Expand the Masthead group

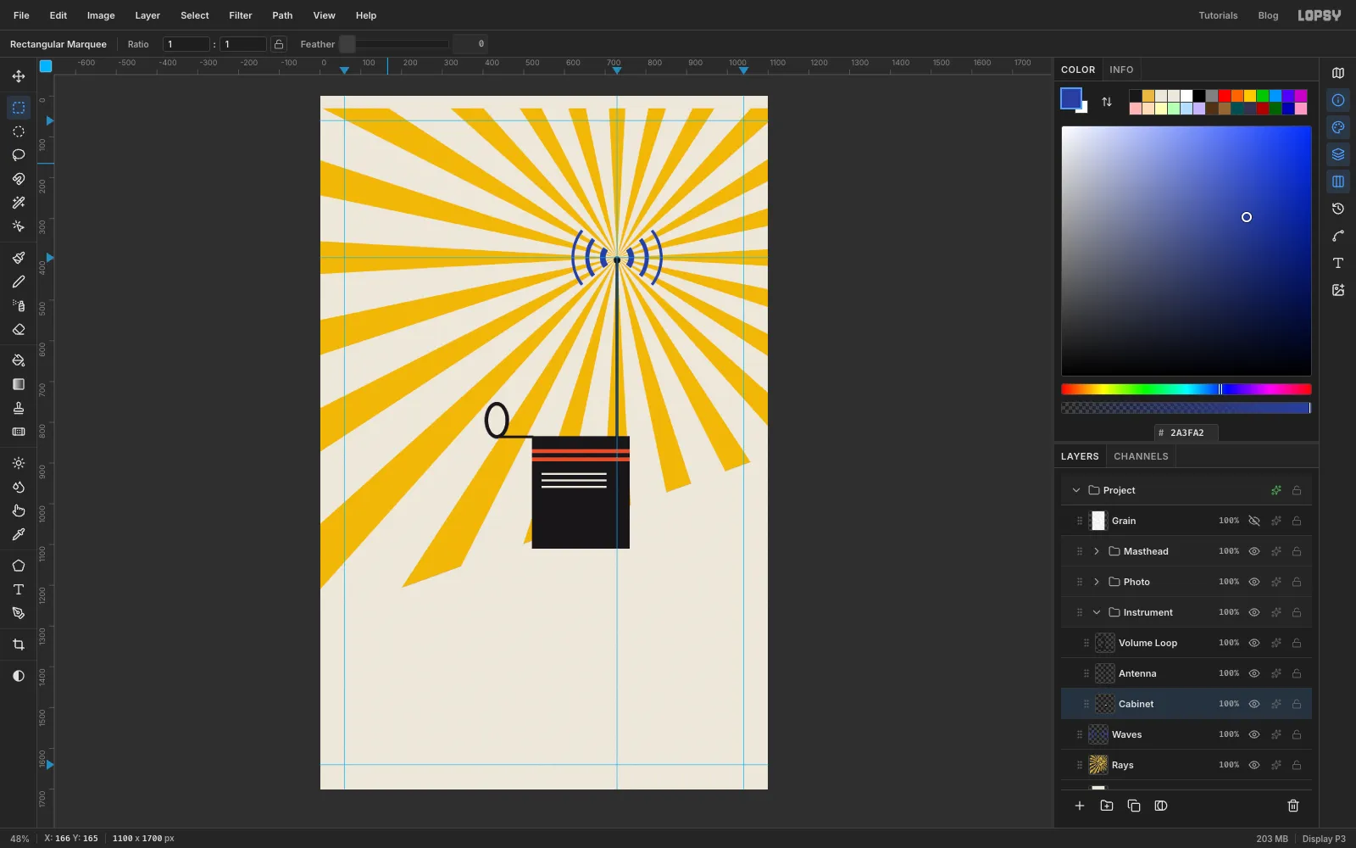coord(1097,551)
